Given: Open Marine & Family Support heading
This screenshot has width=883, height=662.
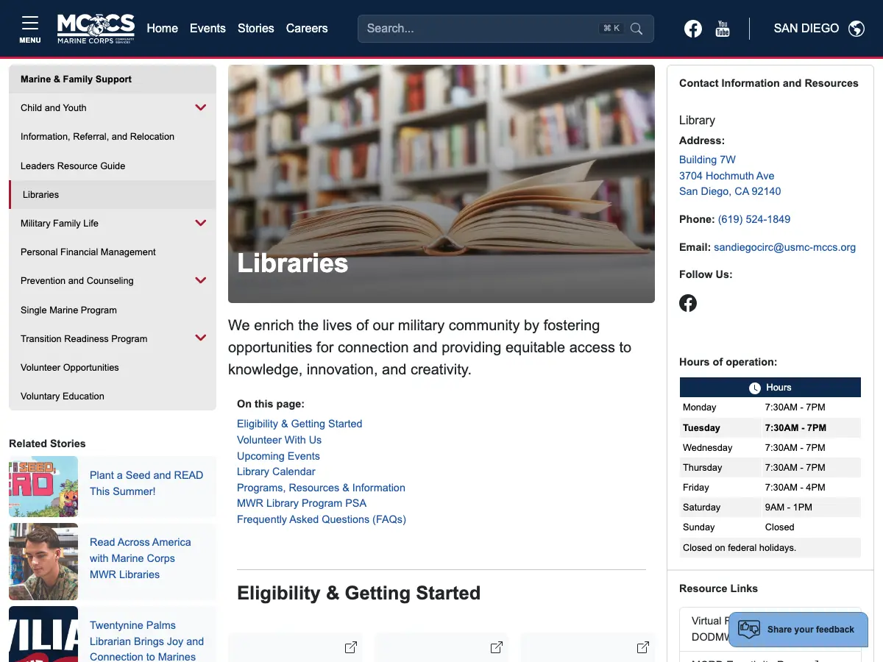Looking at the screenshot, I should pyautogui.click(x=113, y=79).
